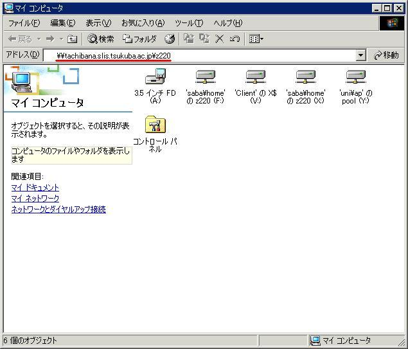Click the Copy To toolbar icon
This screenshot has height=349, width=408.
[204, 39]
